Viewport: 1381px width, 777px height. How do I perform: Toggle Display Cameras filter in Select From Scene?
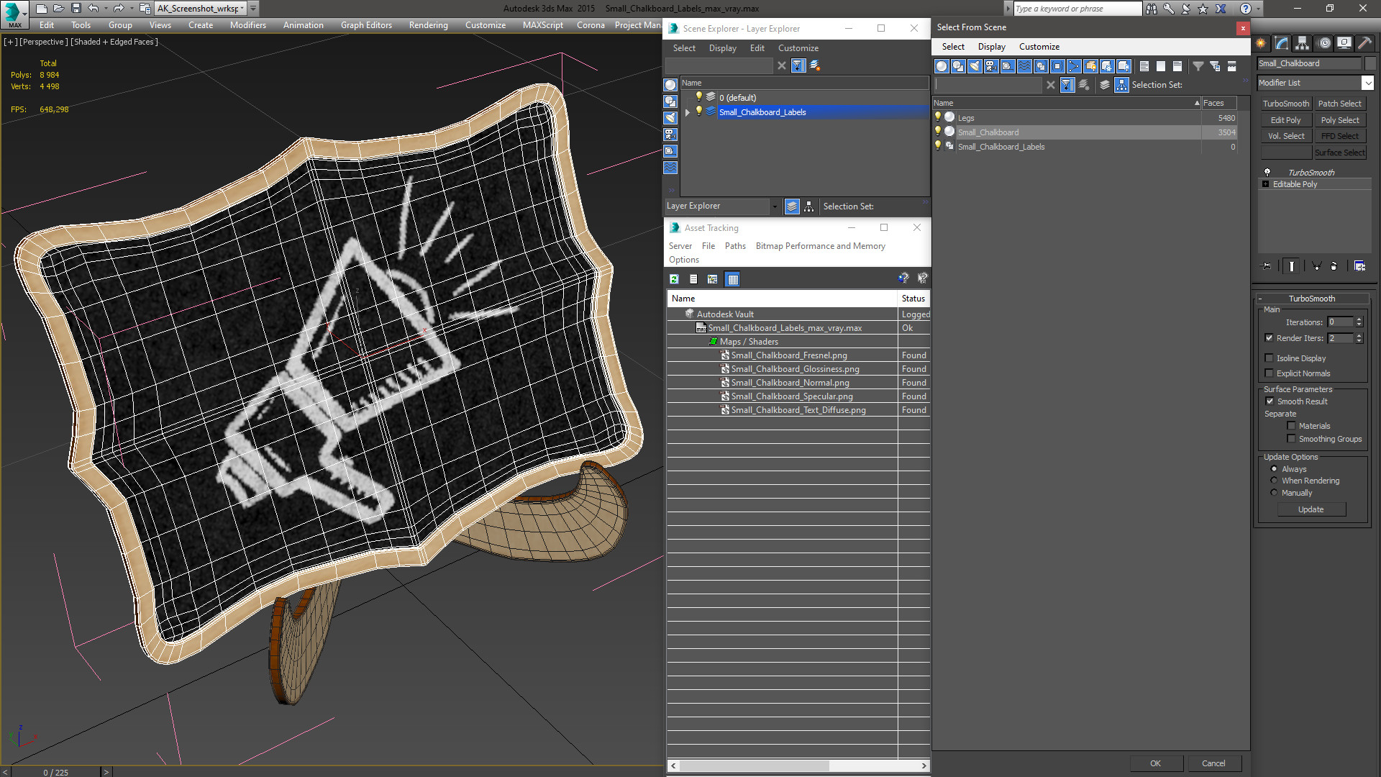(991, 66)
